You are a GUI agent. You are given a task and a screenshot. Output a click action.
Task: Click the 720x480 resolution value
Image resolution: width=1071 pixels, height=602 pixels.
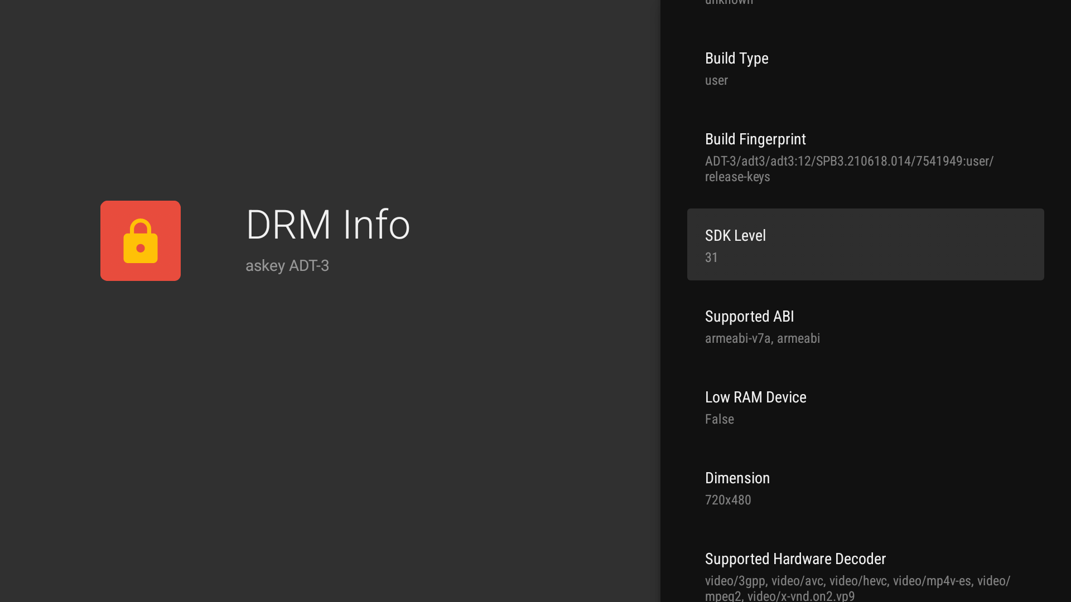pyautogui.click(x=728, y=499)
